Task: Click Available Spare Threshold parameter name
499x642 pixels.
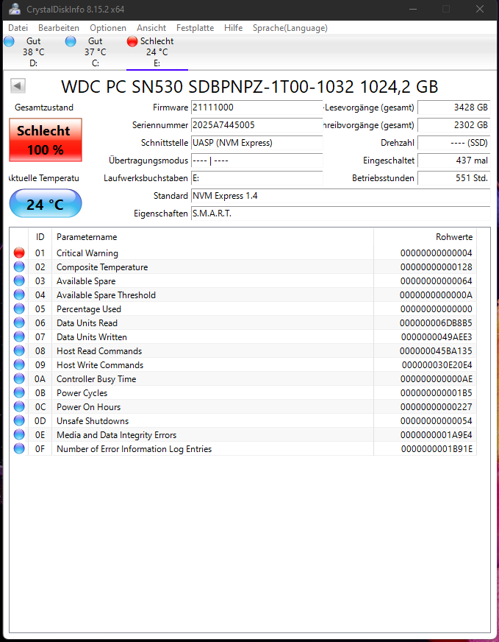Action: click(x=106, y=294)
